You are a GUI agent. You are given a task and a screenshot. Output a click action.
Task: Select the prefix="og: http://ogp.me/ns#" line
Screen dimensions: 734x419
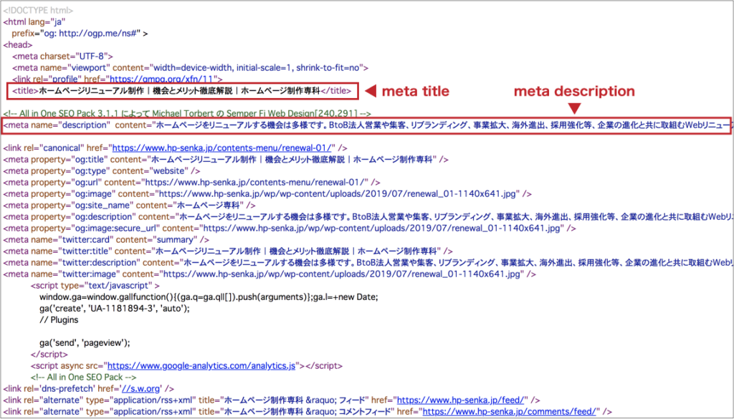click(80, 34)
